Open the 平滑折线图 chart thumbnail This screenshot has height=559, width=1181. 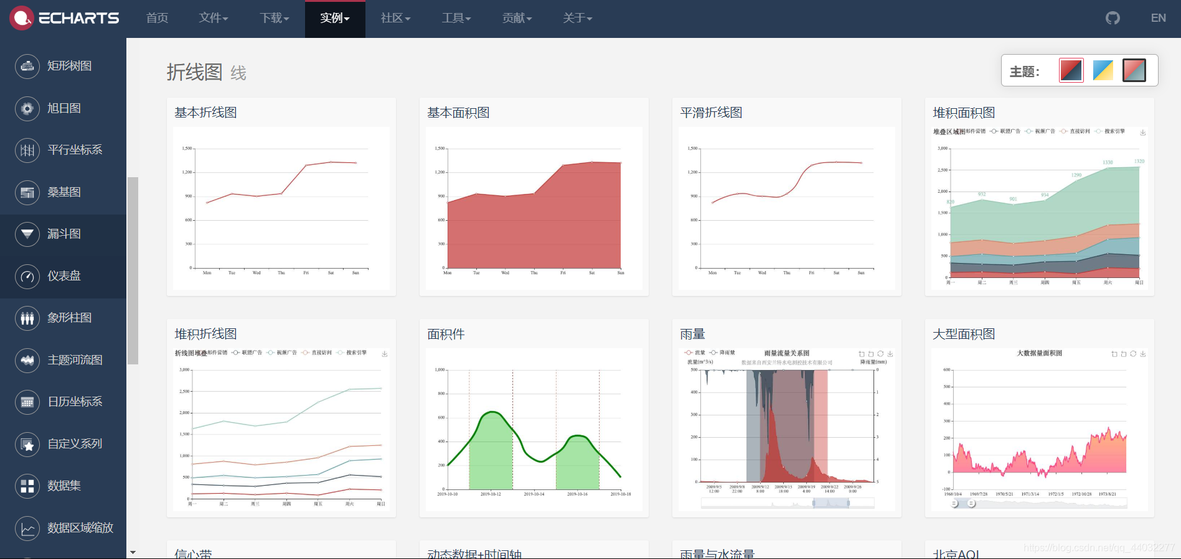[x=787, y=208]
